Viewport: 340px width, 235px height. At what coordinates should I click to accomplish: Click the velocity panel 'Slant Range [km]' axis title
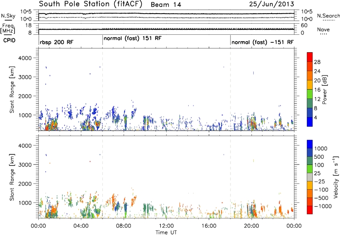pyautogui.click(x=12, y=177)
